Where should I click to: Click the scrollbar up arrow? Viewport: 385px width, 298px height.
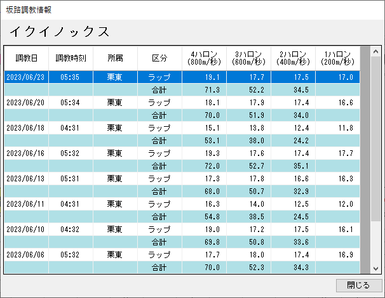click(x=375, y=51)
